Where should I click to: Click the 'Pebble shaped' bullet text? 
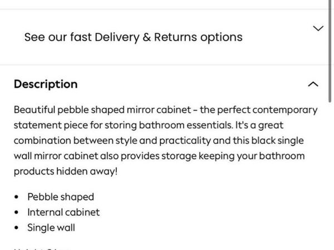(x=61, y=197)
